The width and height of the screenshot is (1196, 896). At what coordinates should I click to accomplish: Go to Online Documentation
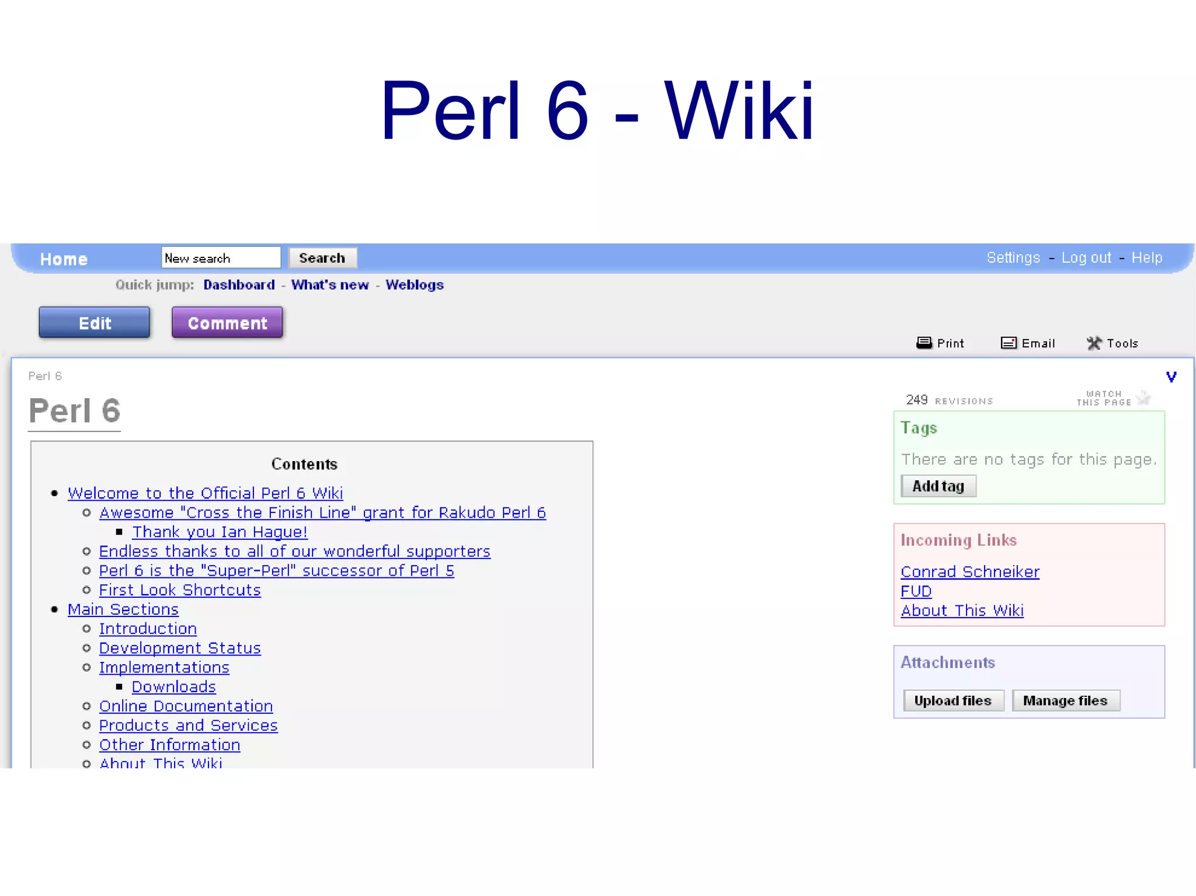click(x=186, y=706)
